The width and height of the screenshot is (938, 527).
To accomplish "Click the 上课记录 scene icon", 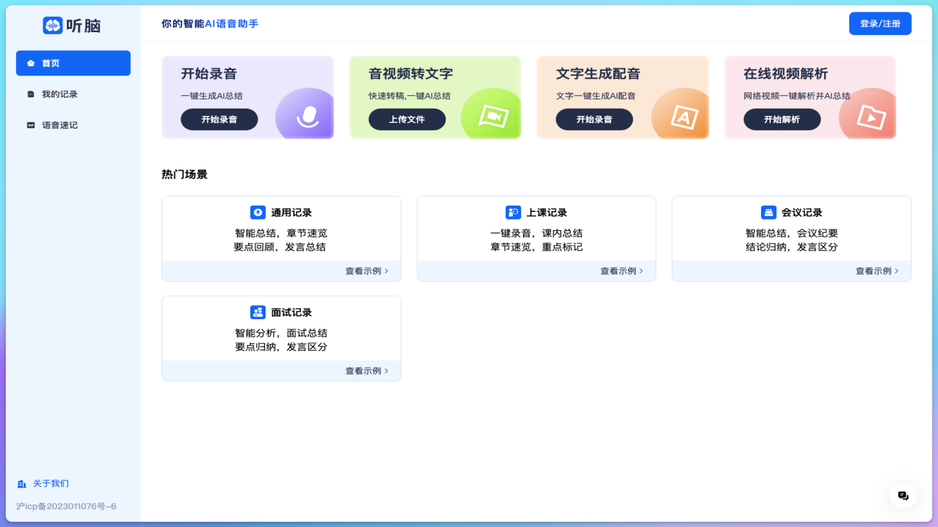I will [513, 212].
